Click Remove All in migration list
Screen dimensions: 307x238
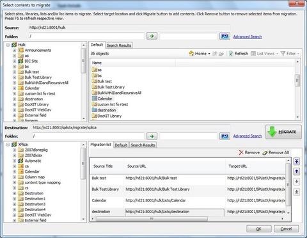point(276,152)
